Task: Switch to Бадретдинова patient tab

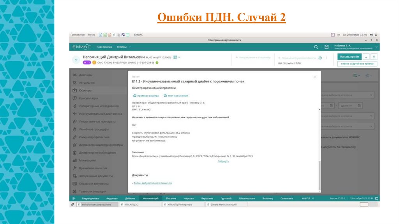Action: point(90,198)
